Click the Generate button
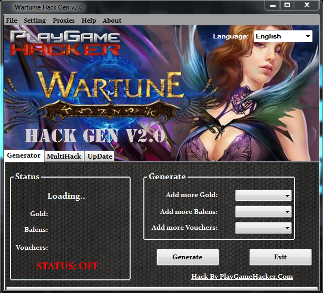This screenshot has width=323, height=293. [188, 257]
